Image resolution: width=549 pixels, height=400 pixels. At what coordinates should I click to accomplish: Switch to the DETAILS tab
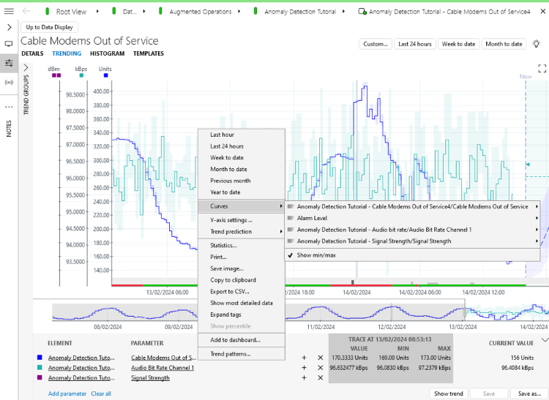click(32, 53)
